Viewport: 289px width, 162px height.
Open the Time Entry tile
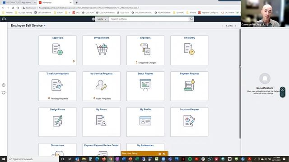(189, 50)
